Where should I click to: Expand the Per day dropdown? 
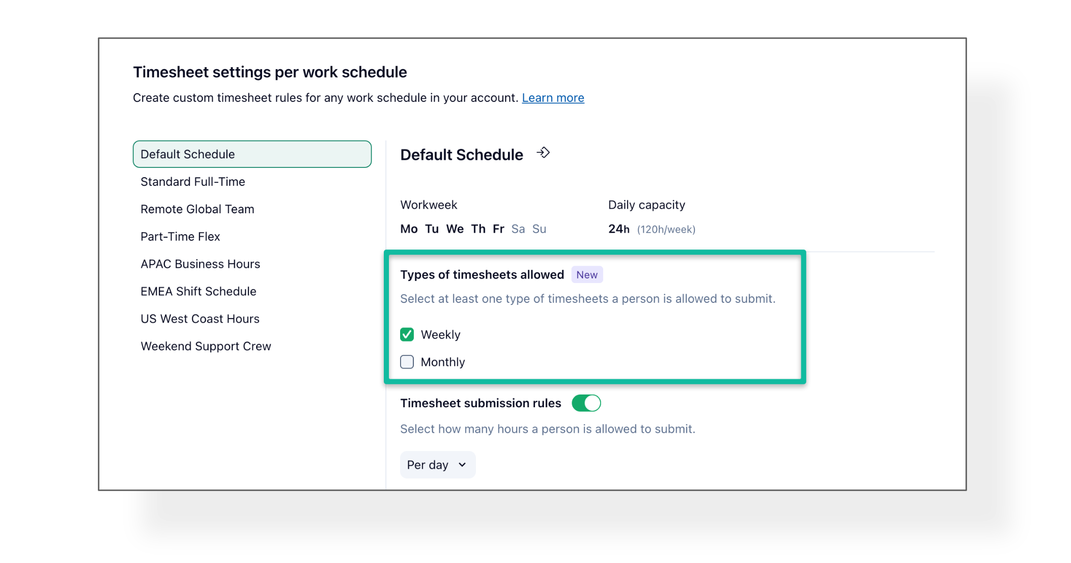[x=437, y=465]
